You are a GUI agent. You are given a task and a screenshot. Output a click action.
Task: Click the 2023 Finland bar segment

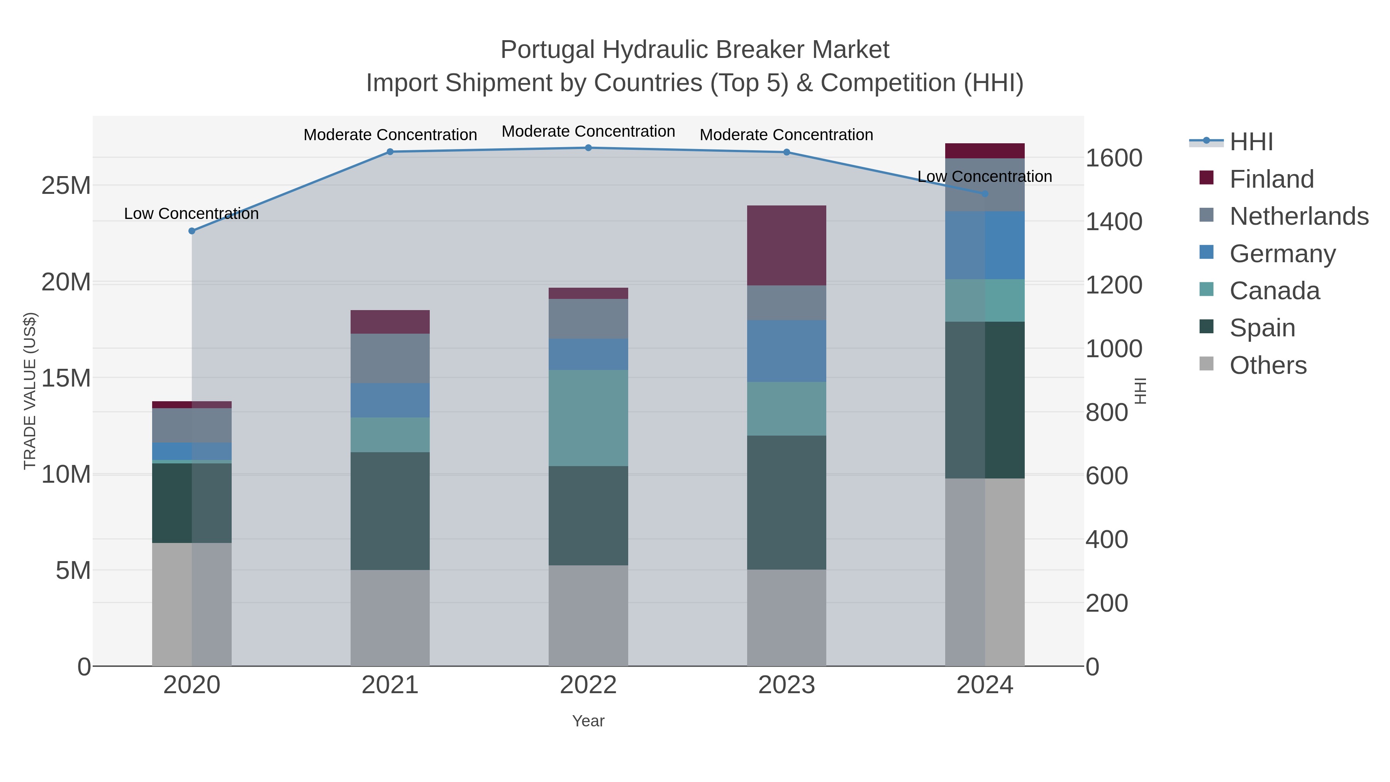point(787,246)
